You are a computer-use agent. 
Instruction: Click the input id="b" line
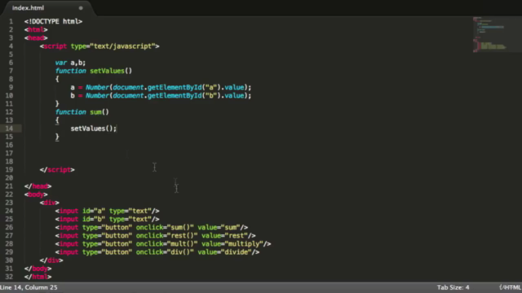tap(107, 219)
